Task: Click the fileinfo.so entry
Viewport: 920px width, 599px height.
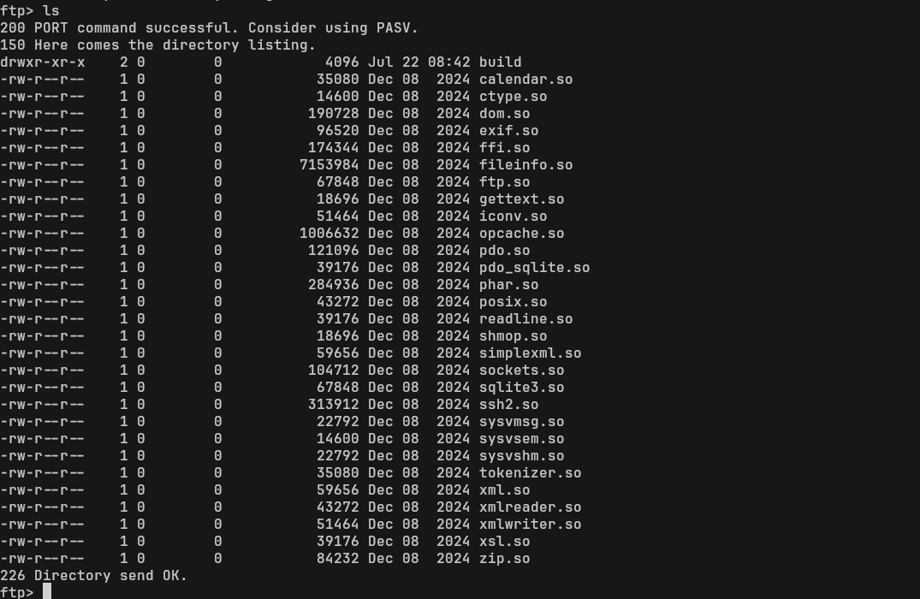Action: [525, 164]
